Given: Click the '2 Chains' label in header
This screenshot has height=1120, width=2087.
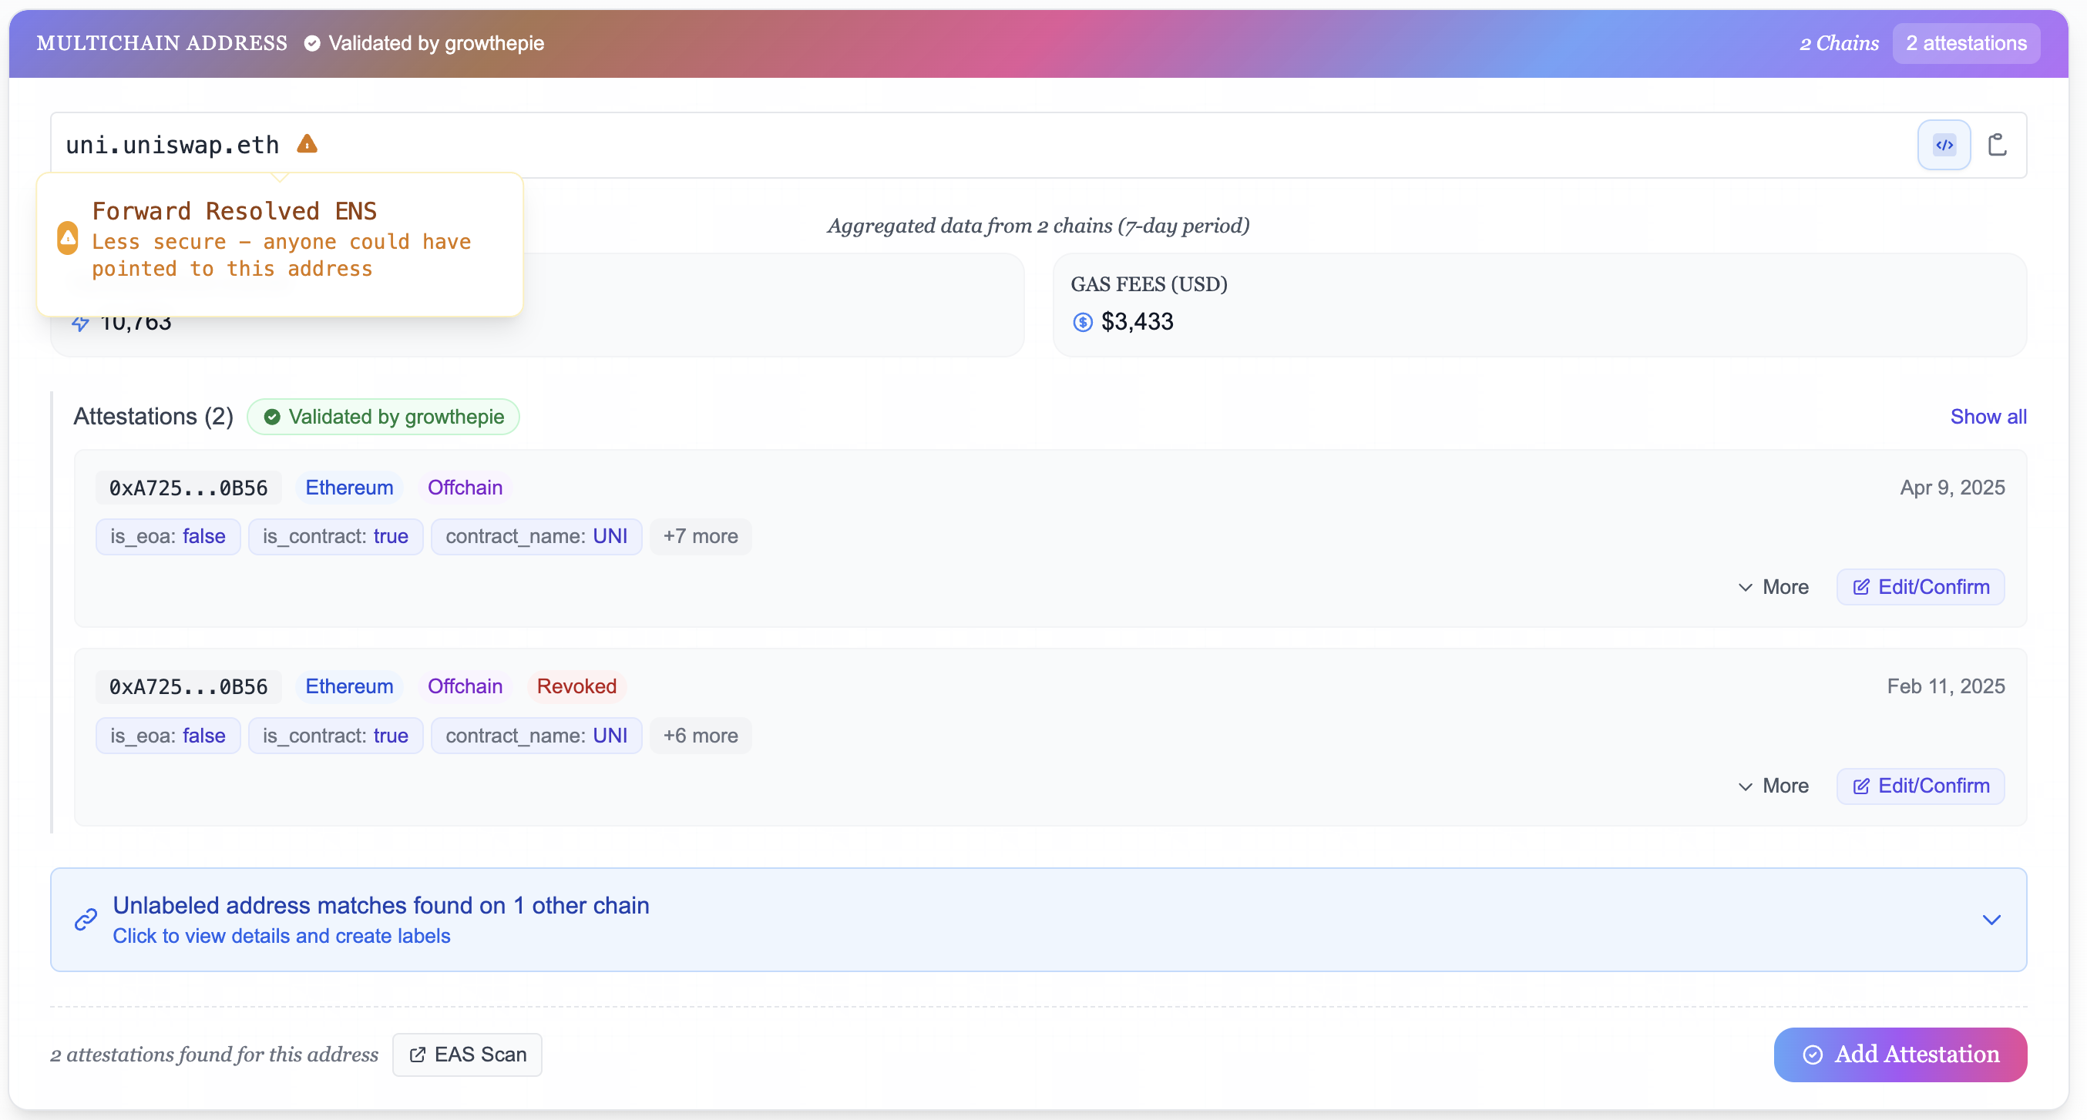Looking at the screenshot, I should pos(1839,44).
